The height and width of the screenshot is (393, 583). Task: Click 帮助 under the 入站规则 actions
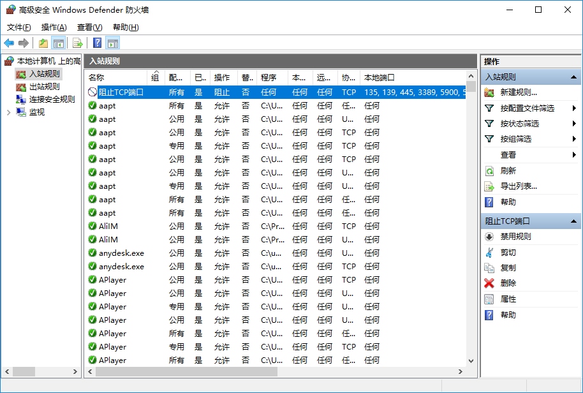[x=508, y=202]
